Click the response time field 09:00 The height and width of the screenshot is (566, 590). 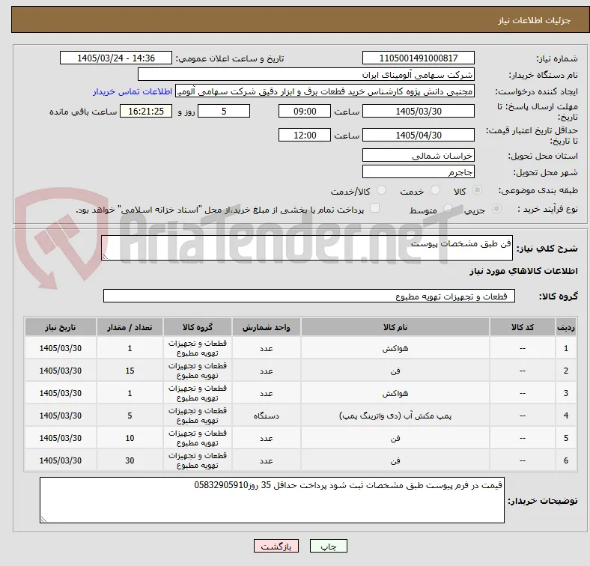[x=305, y=111]
